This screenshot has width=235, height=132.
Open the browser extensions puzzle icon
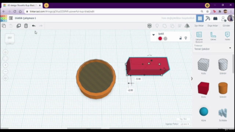point(220,11)
